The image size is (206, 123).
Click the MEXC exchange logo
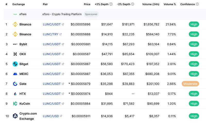tap(15, 74)
